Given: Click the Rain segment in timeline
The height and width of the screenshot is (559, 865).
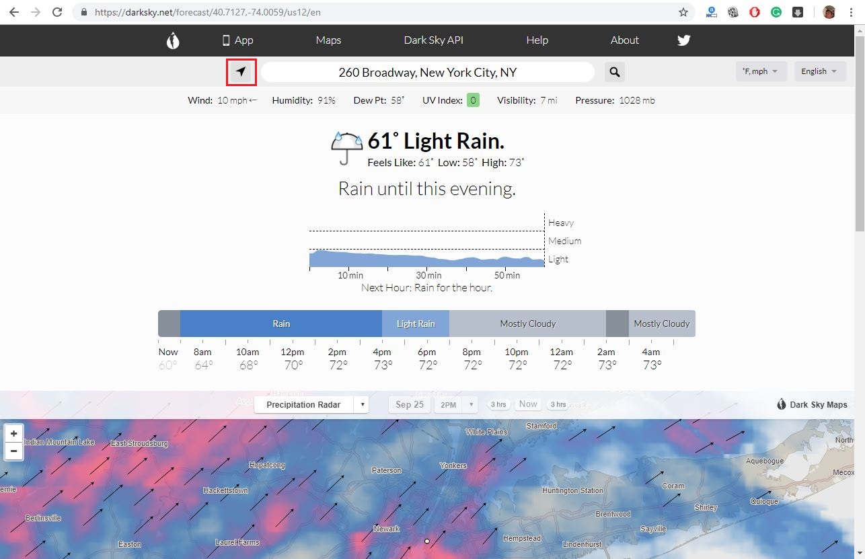Looking at the screenshot, I should click(281, 324).
